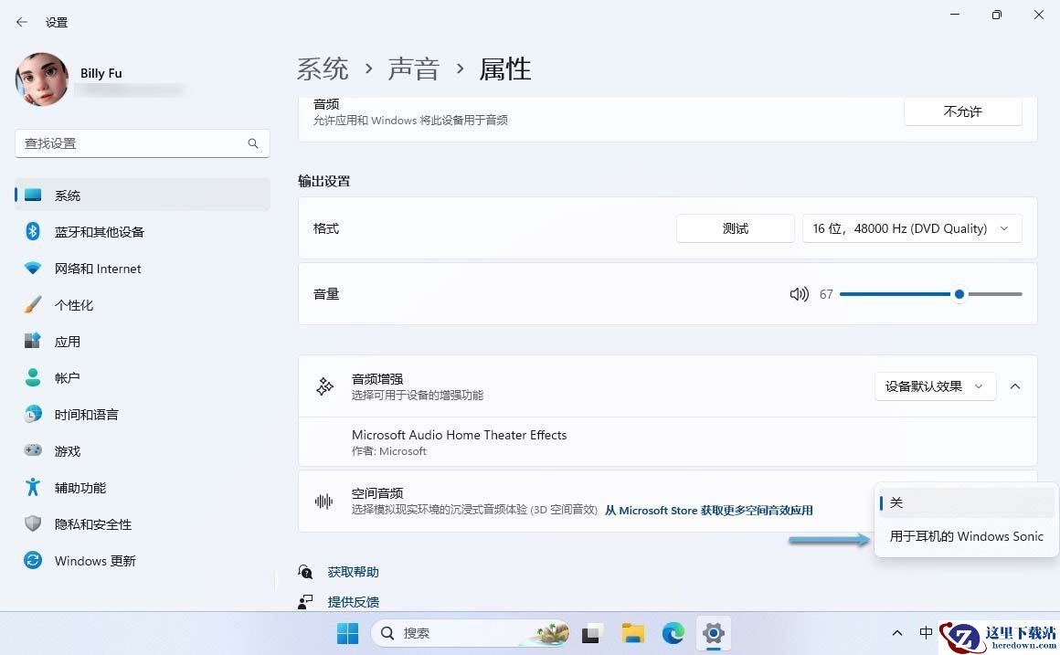Click the 隐私和安全性 shield icon
The image size is (1060, 655).
[33, 523]
